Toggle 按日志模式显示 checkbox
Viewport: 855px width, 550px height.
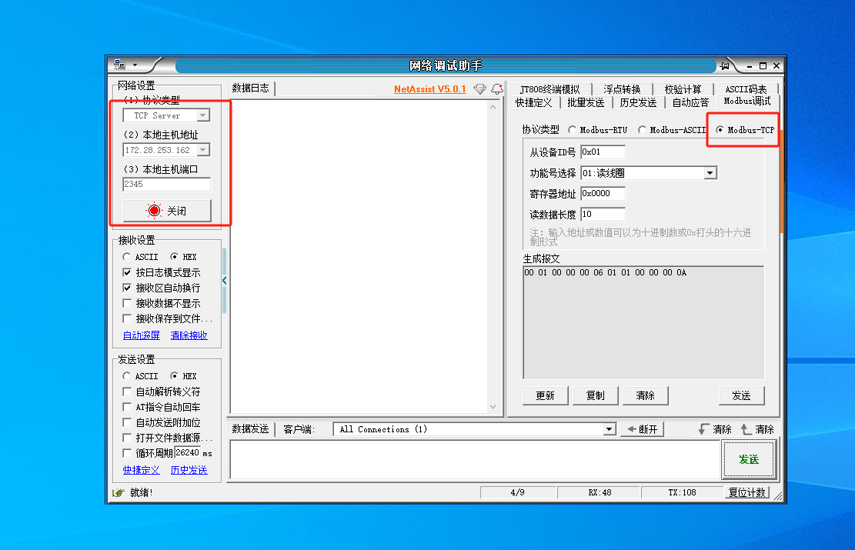click(127, 272)
